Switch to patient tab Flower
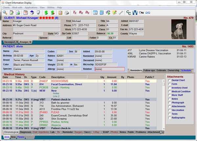Screen dimensions: 197x141 (21, 137)
